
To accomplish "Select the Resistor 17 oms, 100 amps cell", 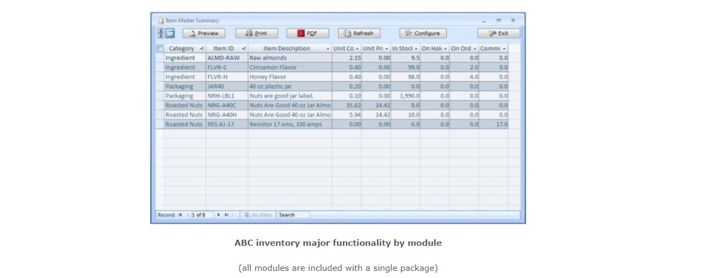I will [x=290, y=124].
